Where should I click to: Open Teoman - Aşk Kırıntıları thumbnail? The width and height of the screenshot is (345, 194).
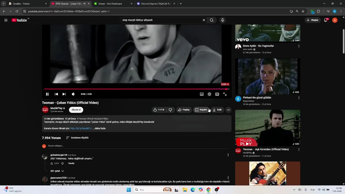(268, 128)
